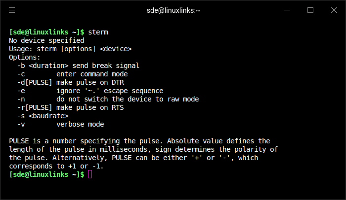This screenshot has height=200, width=346.
Task: Click the typed 'sterm' command
Action: [98, 32]
